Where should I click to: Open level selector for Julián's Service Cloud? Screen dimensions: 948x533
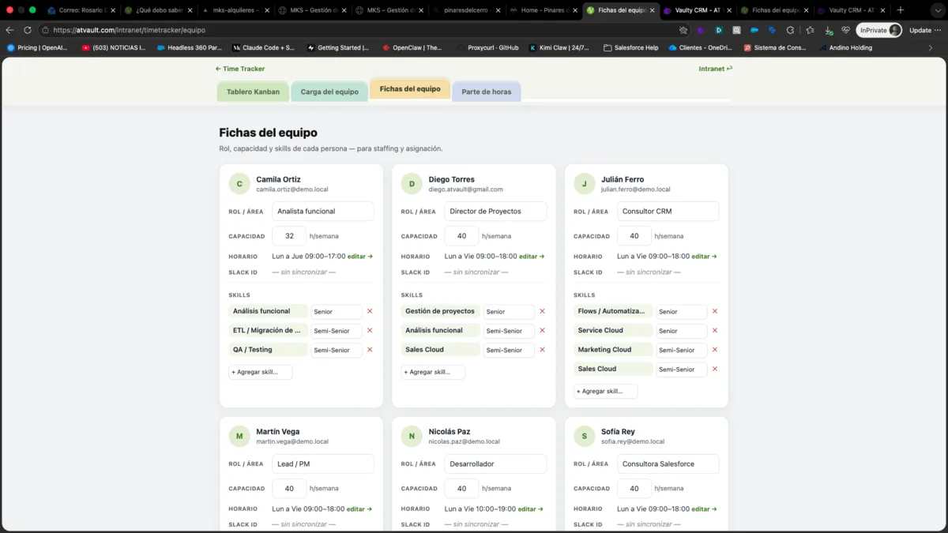682,331
